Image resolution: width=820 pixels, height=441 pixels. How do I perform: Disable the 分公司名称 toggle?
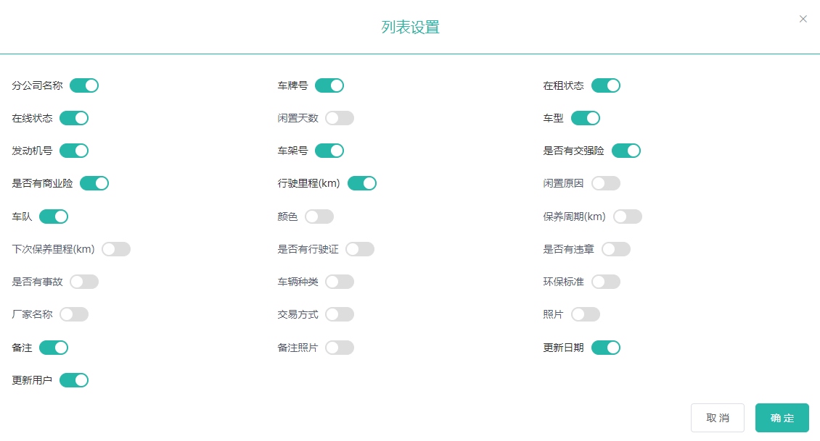[84, 85]
